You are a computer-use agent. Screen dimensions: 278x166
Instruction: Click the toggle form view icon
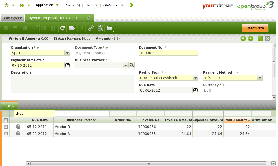point(110,28)
